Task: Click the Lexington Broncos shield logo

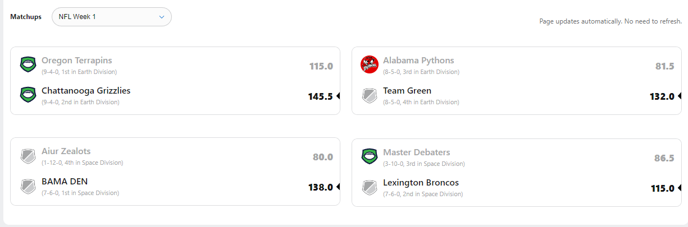Action: 370,187
